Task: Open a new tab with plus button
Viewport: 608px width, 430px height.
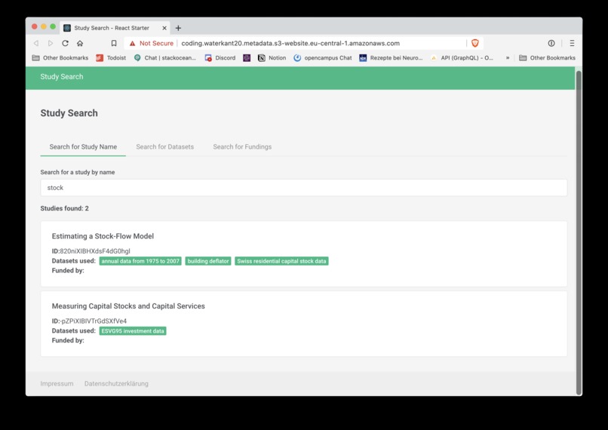Action: 178,28
